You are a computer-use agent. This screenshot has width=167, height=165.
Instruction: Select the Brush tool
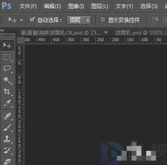click(7, 127)
